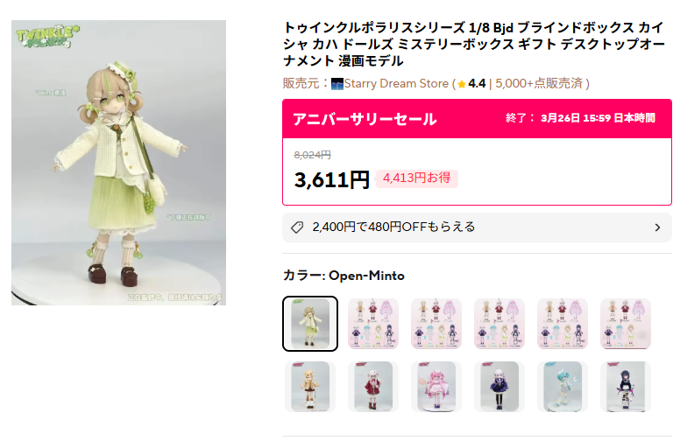Choose the last pink group-set thumbnail in first row
Image resolution: width=680 pixels, height=448 pixels.
tap(626, 324)
